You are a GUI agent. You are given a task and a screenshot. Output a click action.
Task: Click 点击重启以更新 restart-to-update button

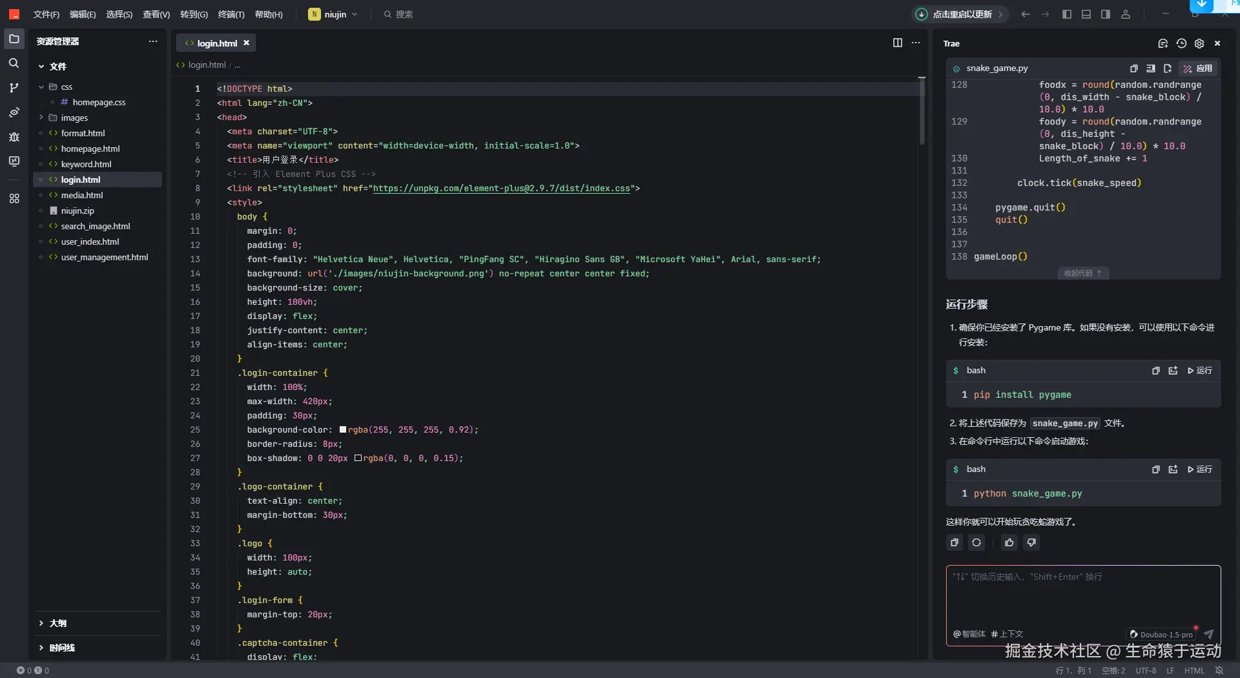(x=961, y=14)
